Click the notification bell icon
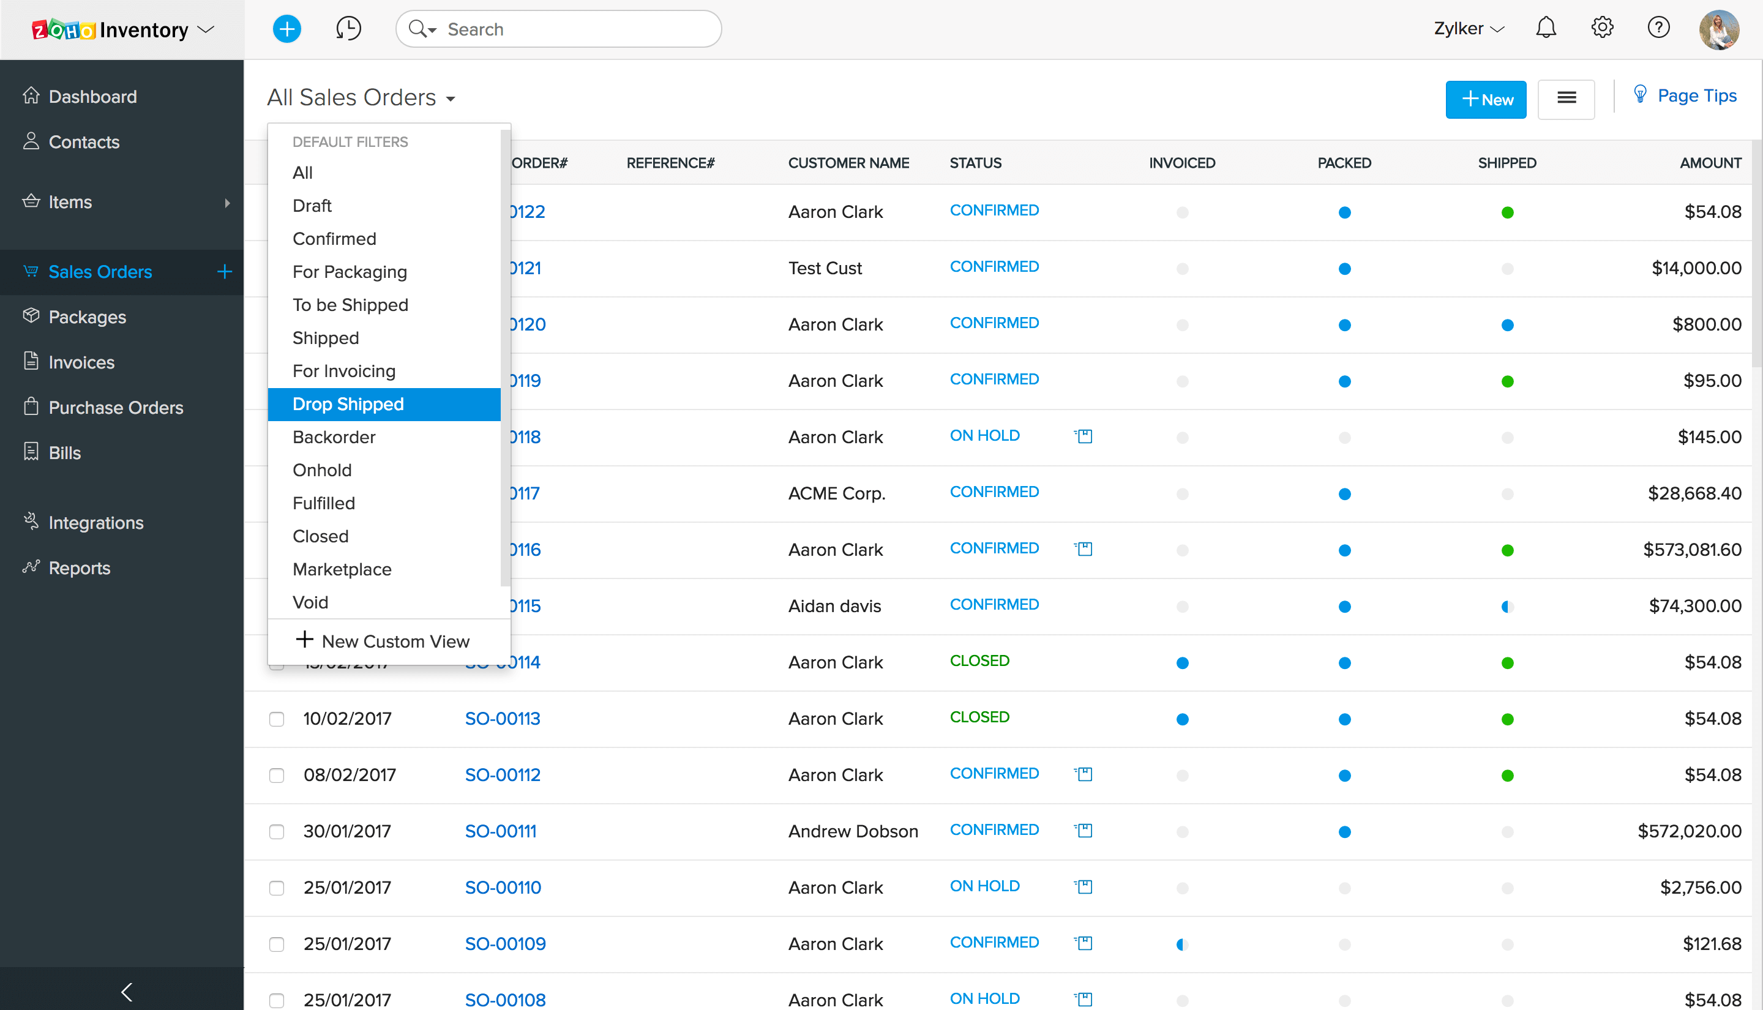Image resolution: width=1763 pixels, height=1010 pixels. point(1546,29)
